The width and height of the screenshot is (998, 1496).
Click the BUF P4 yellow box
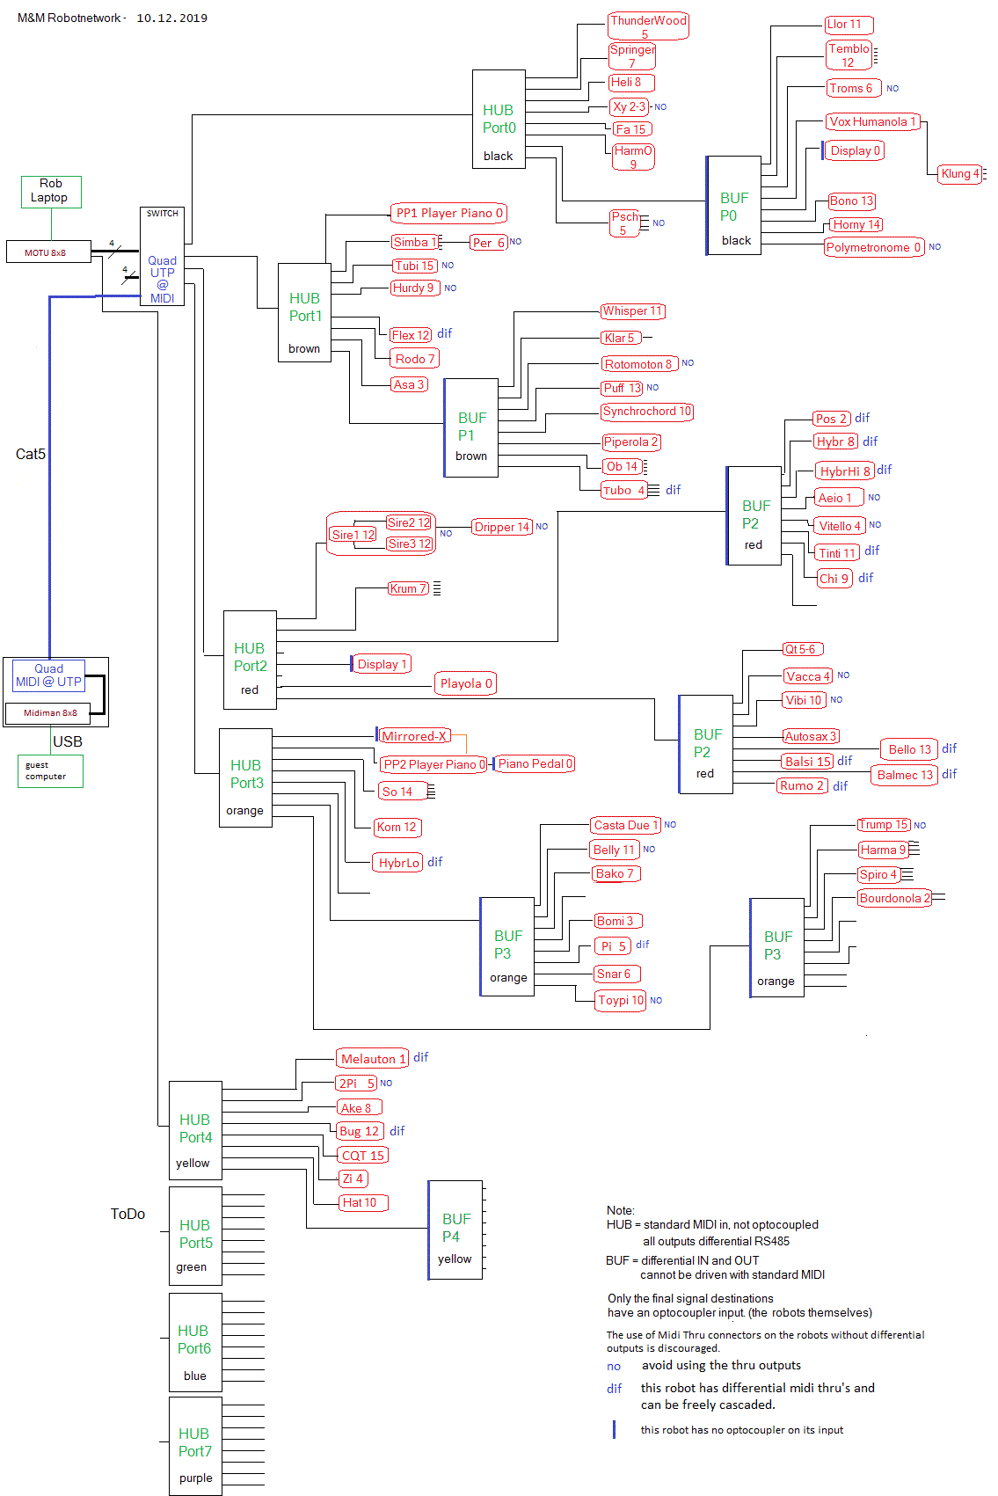[455, 1230]
